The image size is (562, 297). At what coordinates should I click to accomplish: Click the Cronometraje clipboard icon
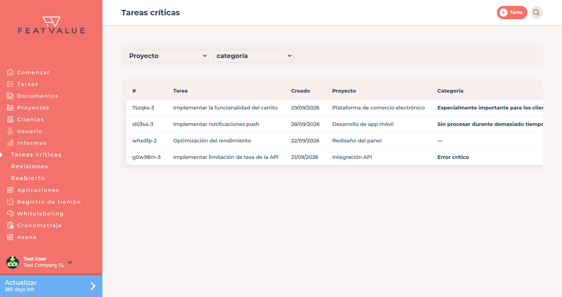[x=10, y=225]
